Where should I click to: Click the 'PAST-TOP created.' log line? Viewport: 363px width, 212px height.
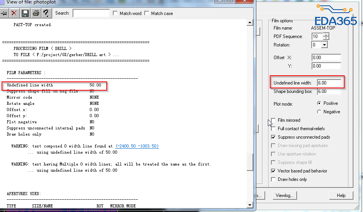pyautogui.click(x=32, y=25)
